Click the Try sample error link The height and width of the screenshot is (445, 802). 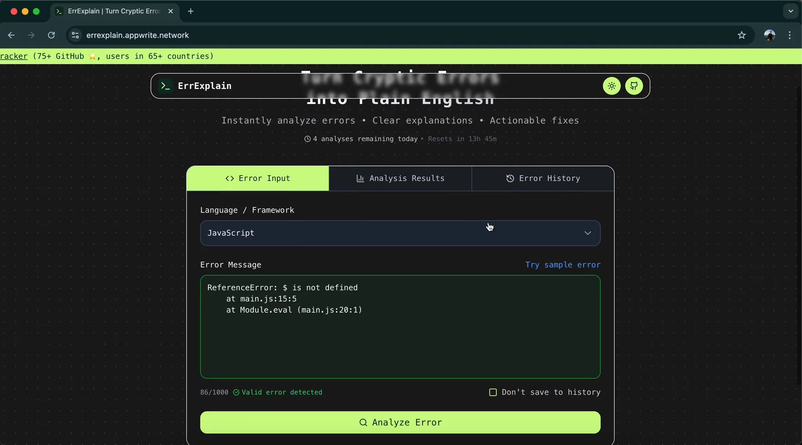[562, 265]
